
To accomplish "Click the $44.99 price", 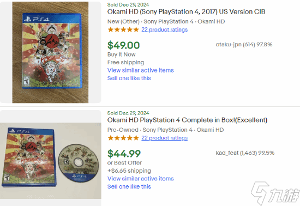I will [x=124, y=154].
